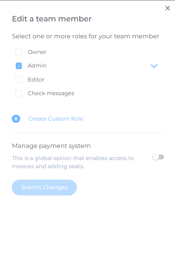This screenshot has width=175, height=253.
Task: Click the global option description text
Action: 73,162
